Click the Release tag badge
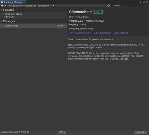The width and height of the screenshot is (149, 135). (98, 12)
